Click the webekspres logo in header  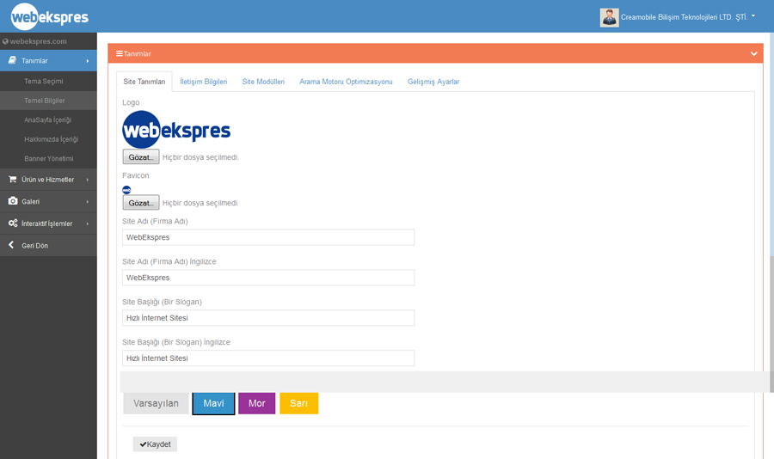click(49, 16)
